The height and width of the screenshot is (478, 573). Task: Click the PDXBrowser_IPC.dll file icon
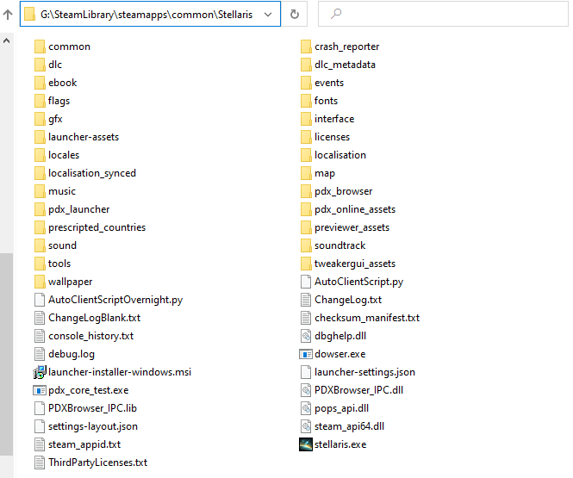[x=306, y=390]
